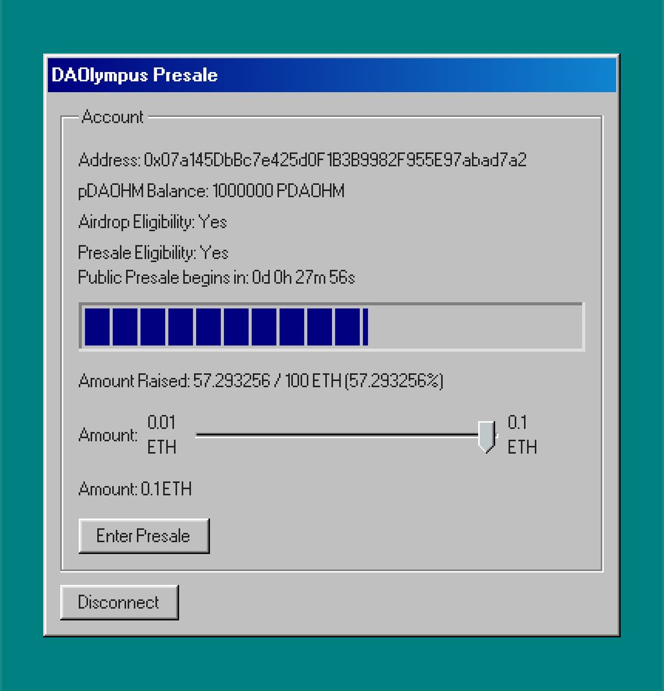This screenshot has height=691, width=664.
Task: Click the ETH amount slider thumb
Action: point(487,436)
